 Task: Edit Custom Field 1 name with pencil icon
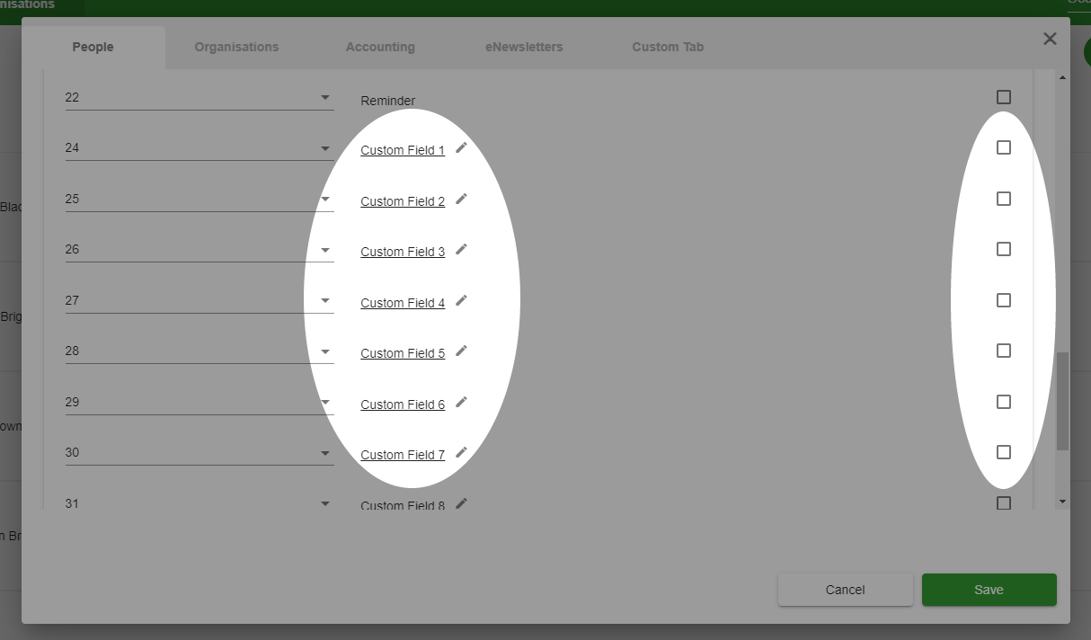coord(461,147)
